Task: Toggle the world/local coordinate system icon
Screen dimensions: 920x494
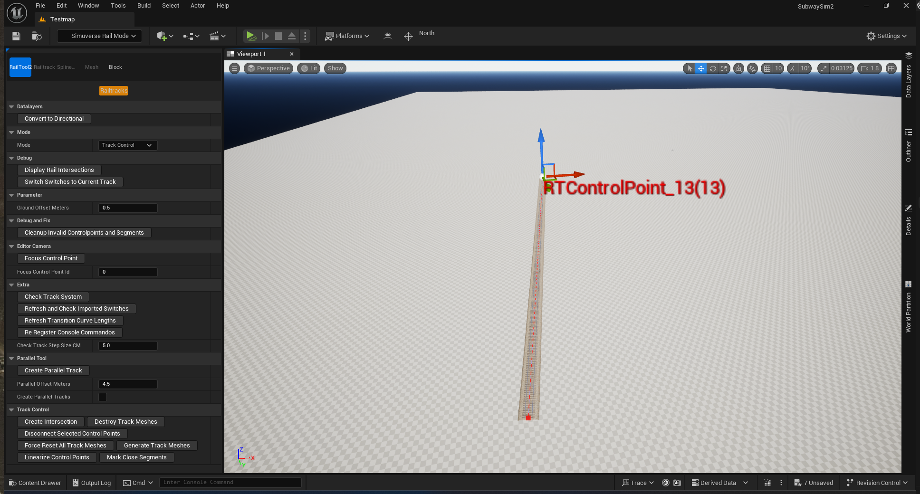Action: (738, 68)
